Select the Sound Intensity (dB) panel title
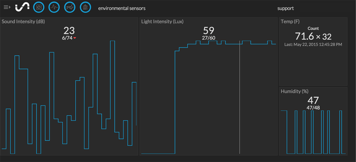The image size is (356, 162). click(x=23, y=21)
